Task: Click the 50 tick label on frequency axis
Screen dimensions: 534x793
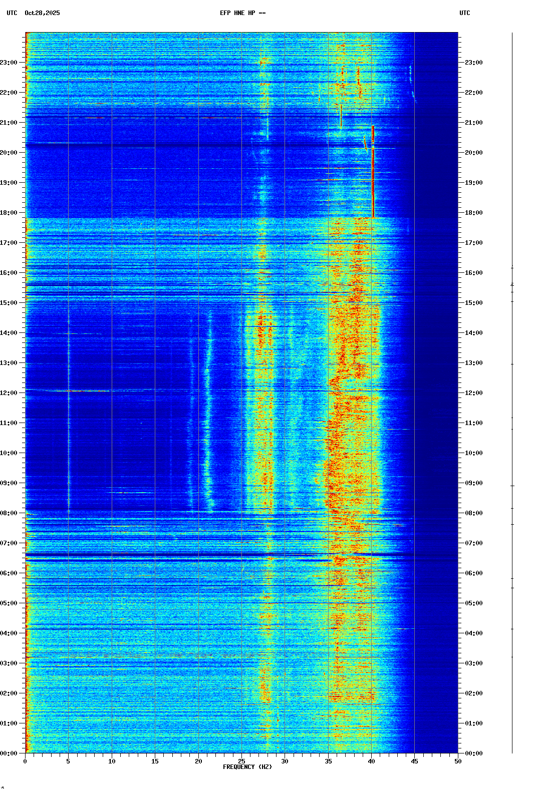Action: (x=458, y=761)
